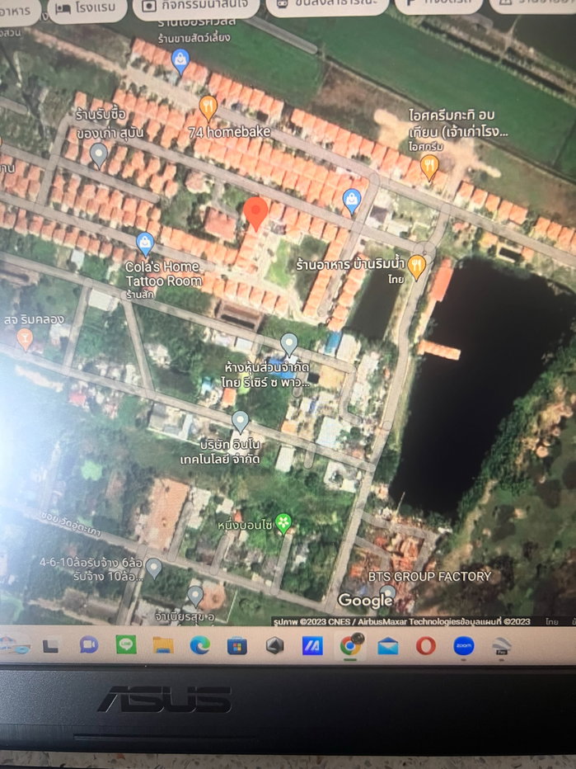576x769 pixels.
Task: Open ร้านอาหาร บ้านริมน้ำ restaurant pin
Action: [x=416, y=267]
